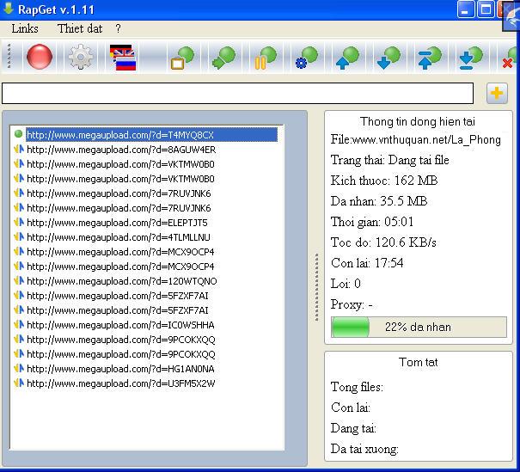Select the first 9PCOKXQQ link
The height and width of the screenshot is (472, 520).
pos(120,340)
